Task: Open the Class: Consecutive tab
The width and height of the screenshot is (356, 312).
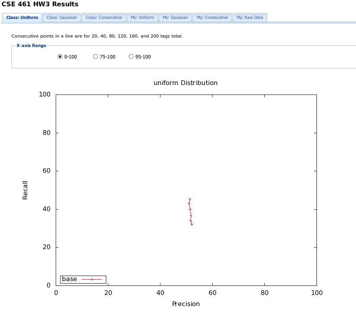Action: 104,17
